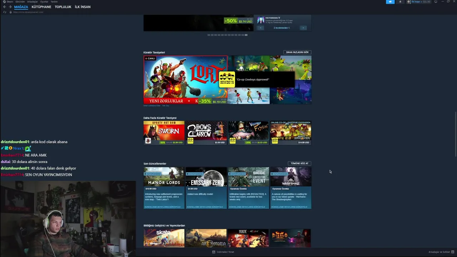Click curator badge under $14.99 capsule
The image size is (457, 257).
point(275,141)
